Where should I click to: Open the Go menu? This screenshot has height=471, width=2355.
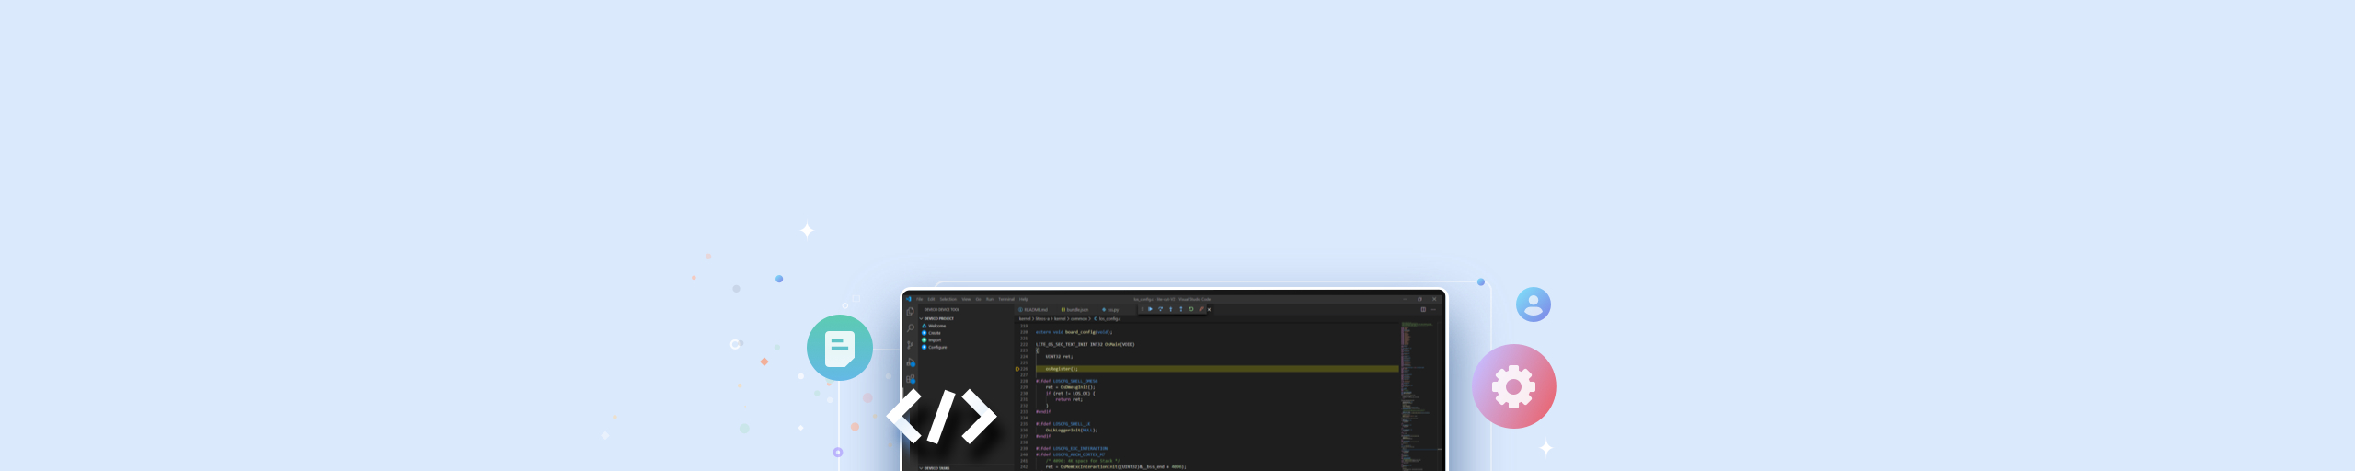coord(978,299)
